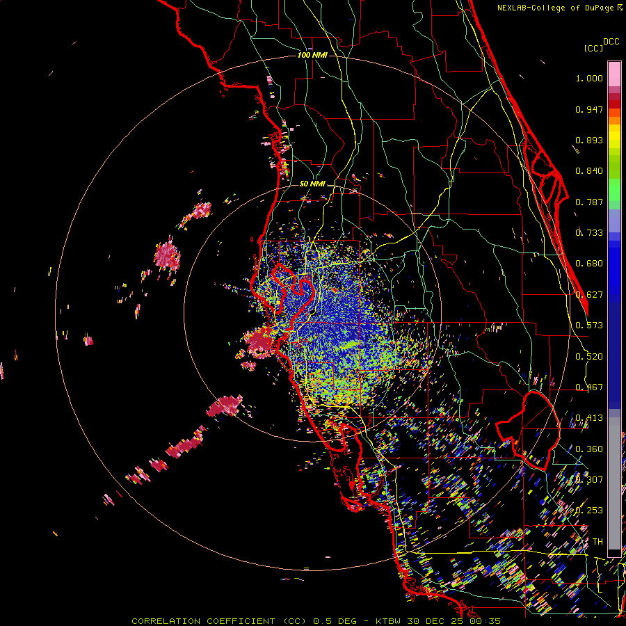Select the 0.627 scale value
The width and height of the screenshot is (626, 626).
pos(589,295)
